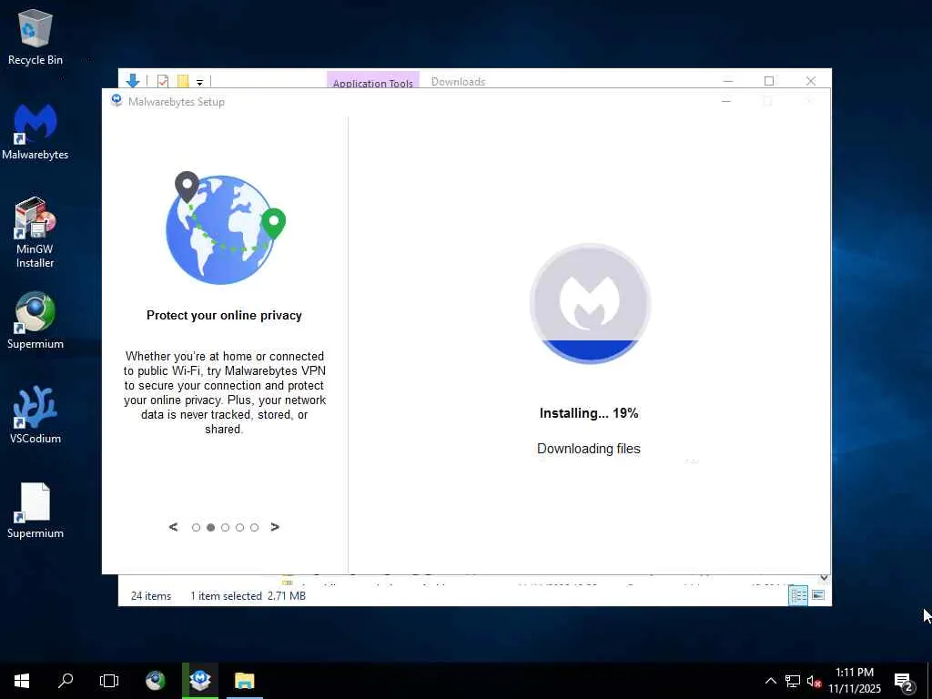The width and height of the screenshot is (932, 699).
Task: Select the Malwarebytes desktop shortcut
Action: (x=35, y=132)
